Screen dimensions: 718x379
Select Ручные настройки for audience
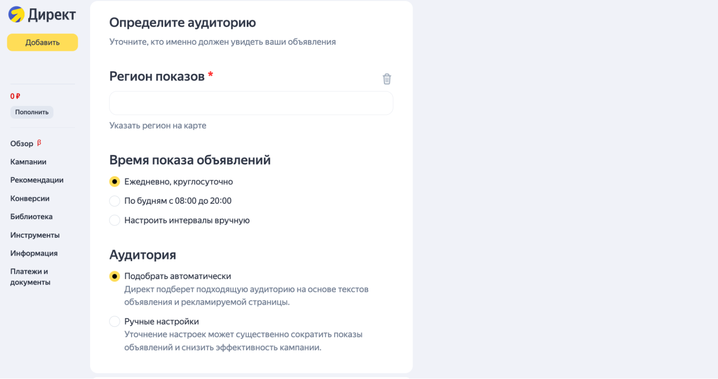(x=114, y=321)
